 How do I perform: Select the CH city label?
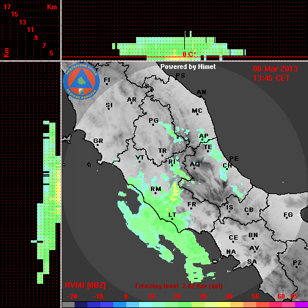pos(227,165)
